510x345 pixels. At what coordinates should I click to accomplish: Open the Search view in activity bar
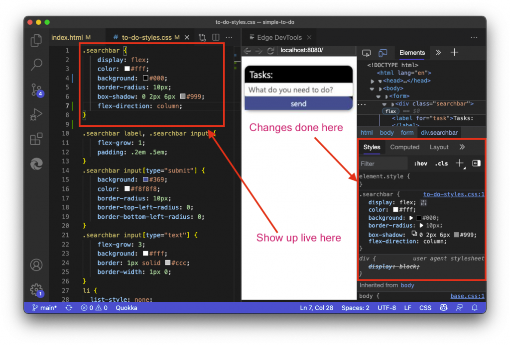point(36,64)
